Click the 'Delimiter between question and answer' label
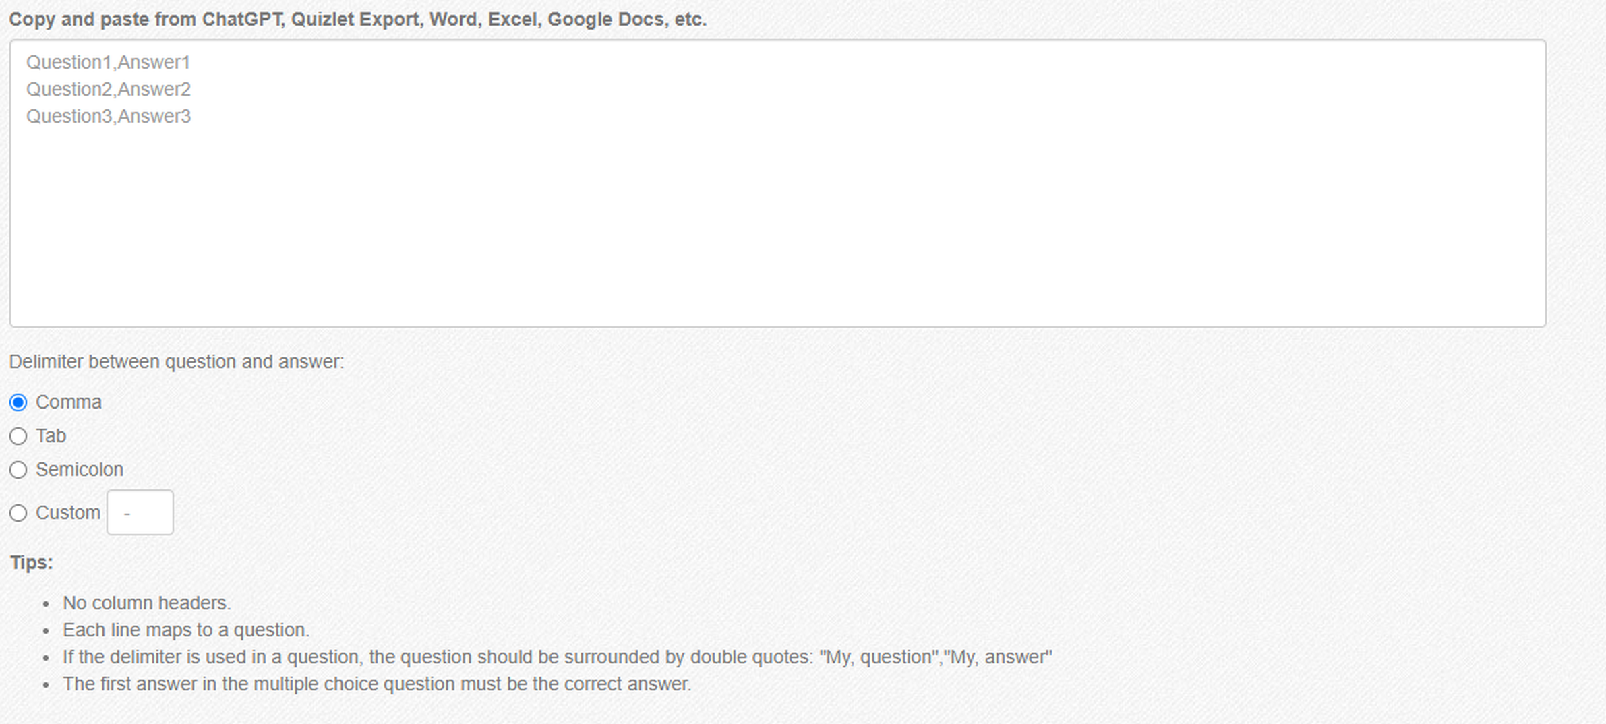 click(177, 362)
